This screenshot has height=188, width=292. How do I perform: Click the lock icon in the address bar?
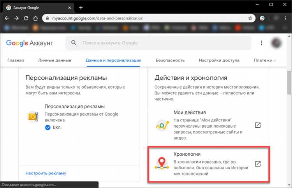(x=47, y=18)
